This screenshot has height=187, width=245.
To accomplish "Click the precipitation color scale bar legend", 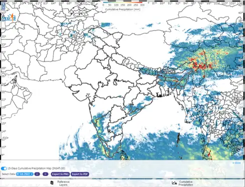I will (x=123, y=2).
